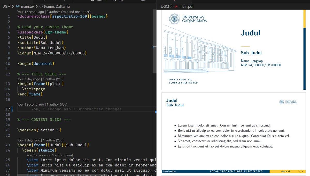Click the Universitas Gadjah Mada logo on the title slide
310x176 pixels.
tap(188, 19)
